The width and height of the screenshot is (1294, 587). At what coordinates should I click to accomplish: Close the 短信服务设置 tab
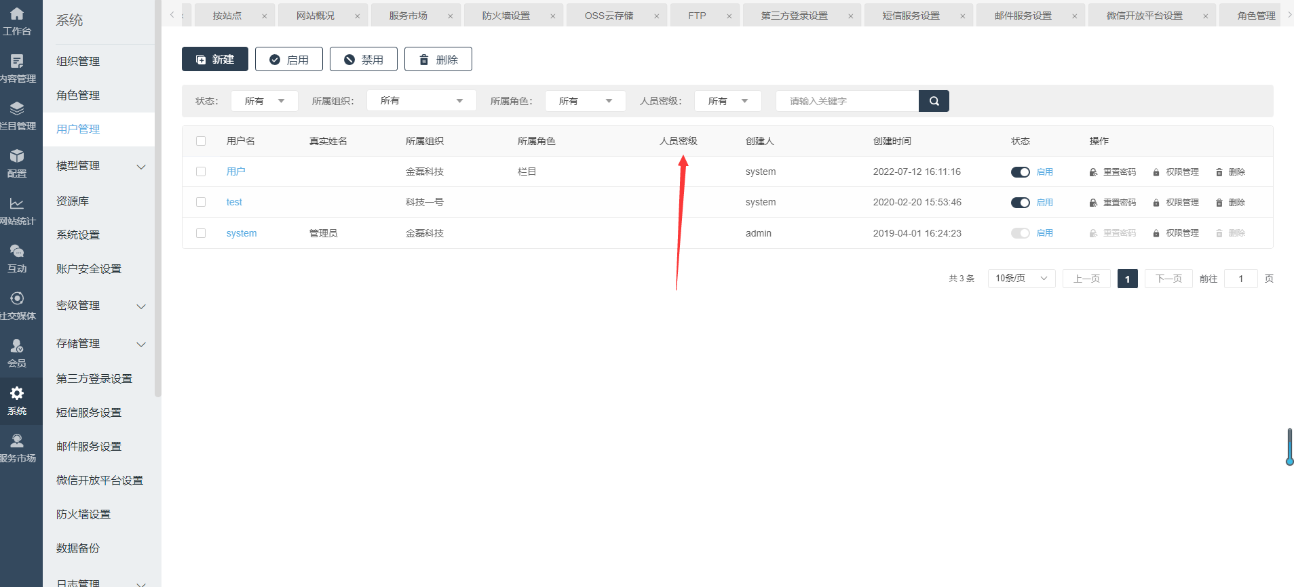[963, 16]
